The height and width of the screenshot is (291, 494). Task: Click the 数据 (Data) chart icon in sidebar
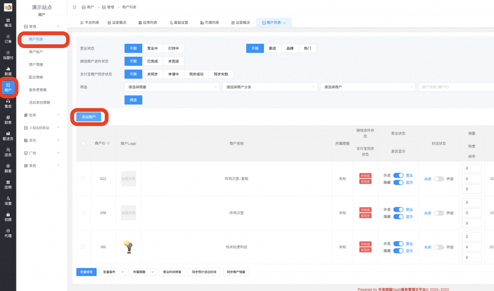[8, 71]
